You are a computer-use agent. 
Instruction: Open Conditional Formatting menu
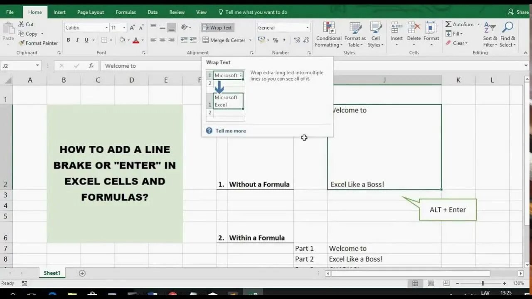tap(329, 34)
